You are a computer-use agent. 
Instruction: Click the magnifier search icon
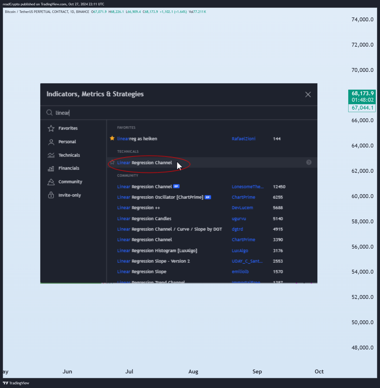coord(49,113)
